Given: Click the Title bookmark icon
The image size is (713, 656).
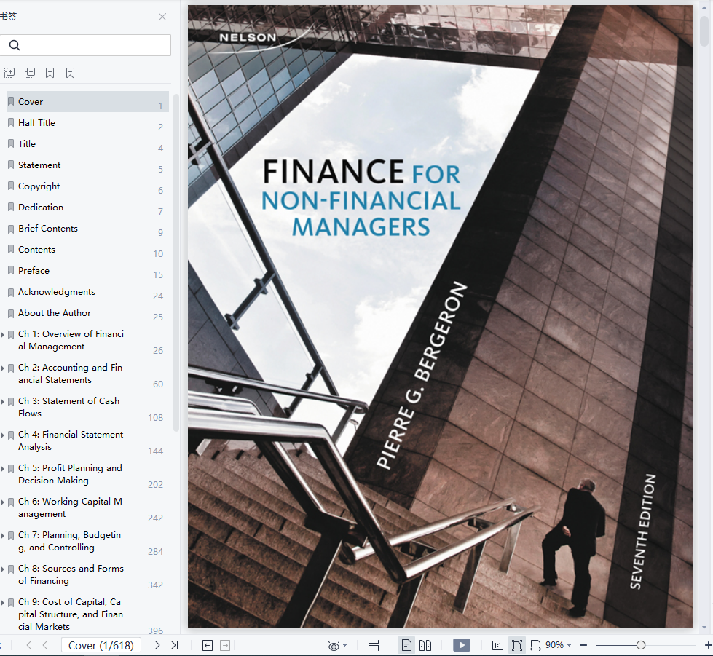Looking at the screenshot, I should coord(11,143).
